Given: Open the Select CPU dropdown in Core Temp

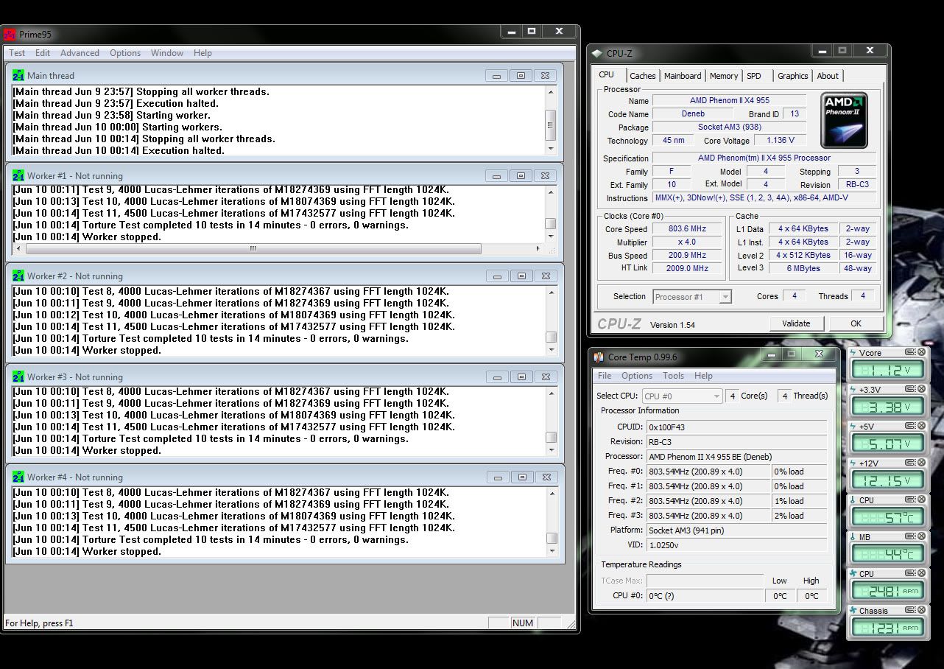Looking at the screenshot, I should click(x=682, y=396).
